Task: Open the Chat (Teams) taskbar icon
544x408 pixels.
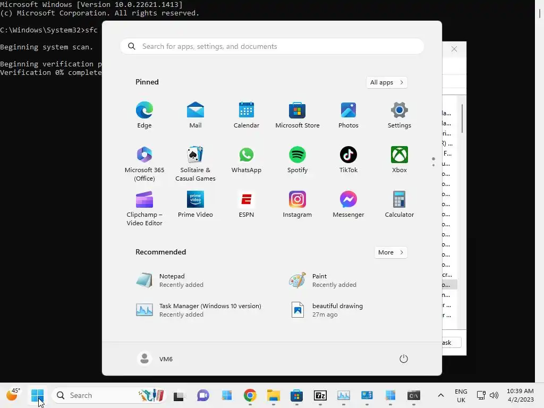Action: click(x=203, y=395)
